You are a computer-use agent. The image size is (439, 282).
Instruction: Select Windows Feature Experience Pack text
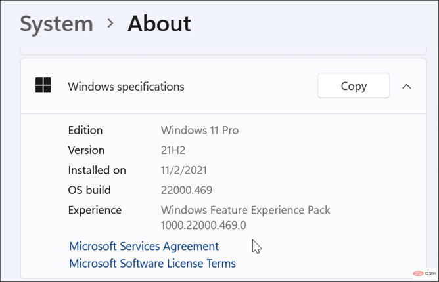(x=246, y=210)
